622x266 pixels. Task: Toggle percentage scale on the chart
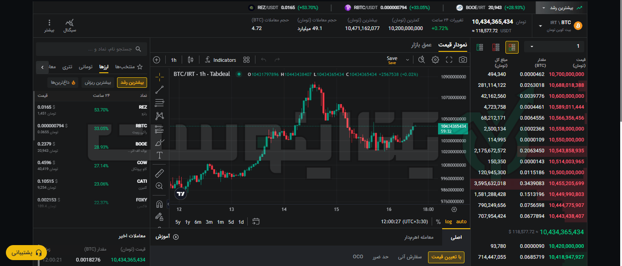(x=438, y=221)
